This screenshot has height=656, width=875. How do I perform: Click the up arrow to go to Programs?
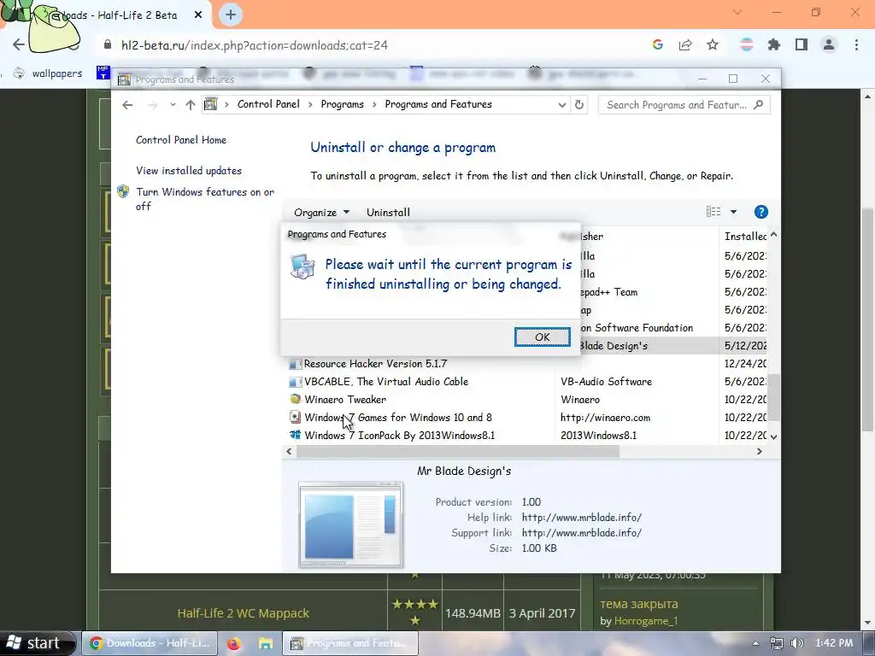[191, 105]
